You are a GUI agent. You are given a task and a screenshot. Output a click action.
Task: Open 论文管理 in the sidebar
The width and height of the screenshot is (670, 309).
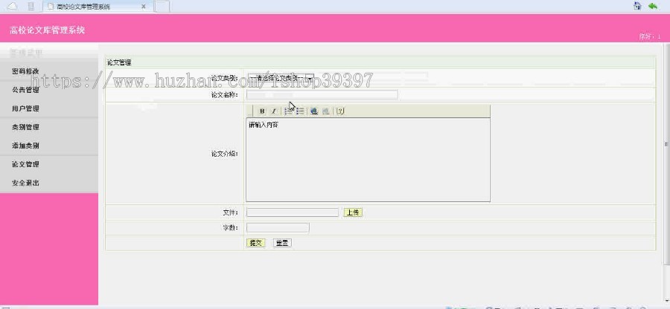[25, 164]
